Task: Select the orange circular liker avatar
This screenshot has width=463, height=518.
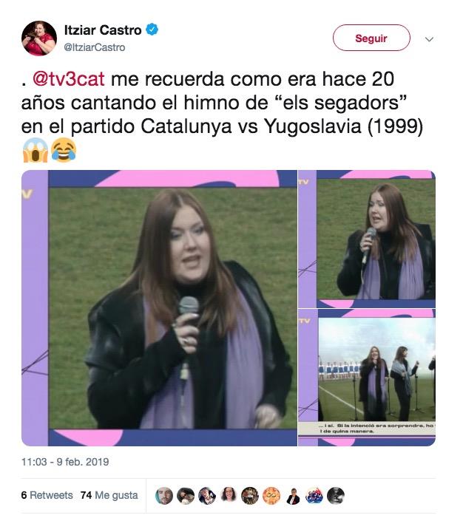Action: [271, 496]
